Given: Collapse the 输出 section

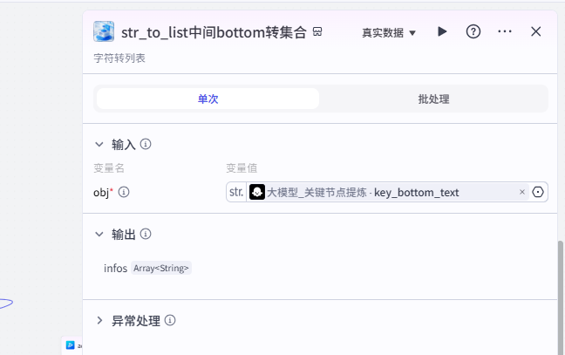Looking at the screenshot, I should 99,234.
